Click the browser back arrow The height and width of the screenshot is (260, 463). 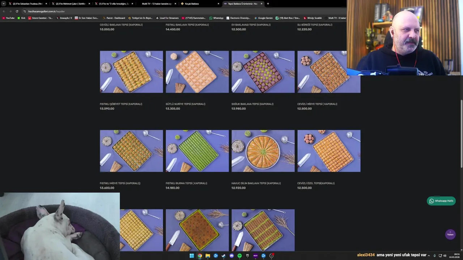tap(4, 11)
